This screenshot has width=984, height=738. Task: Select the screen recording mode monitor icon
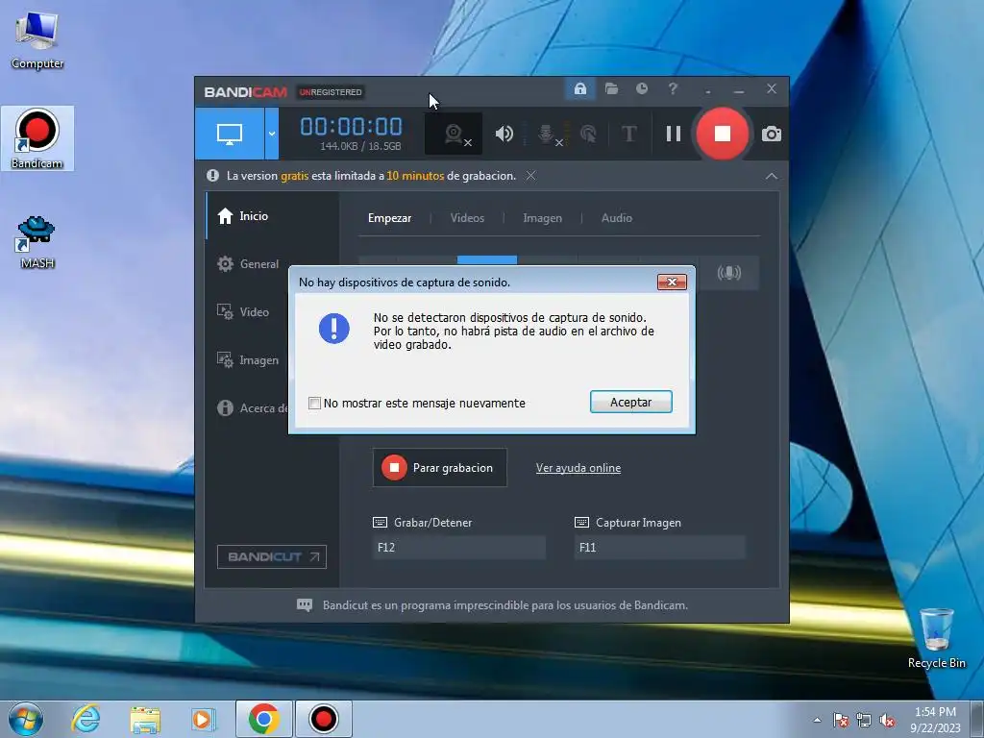[x=230, y=133]
